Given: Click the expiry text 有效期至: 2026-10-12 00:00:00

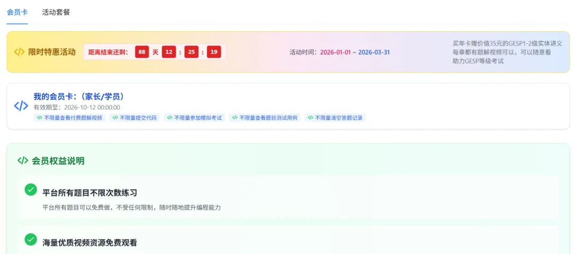Looking at the screenshot, I should 77,107.
